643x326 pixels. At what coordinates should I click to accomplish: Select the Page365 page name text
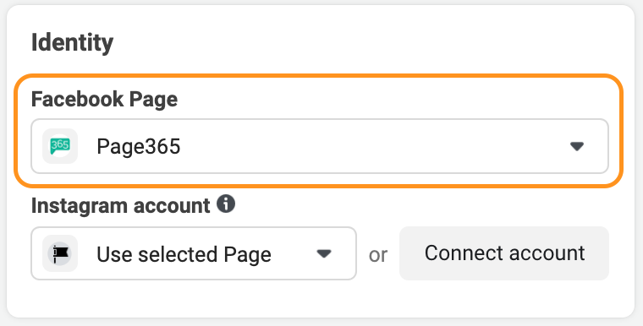(x=139, y=147)
